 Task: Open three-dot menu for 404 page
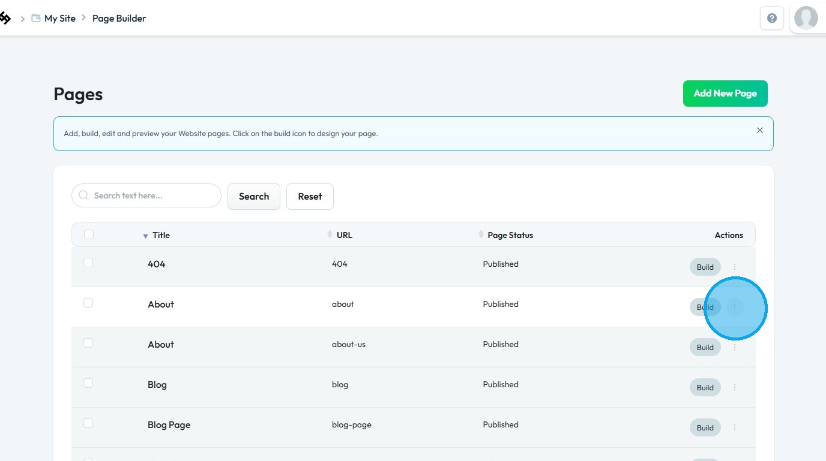(x=735, y=267)
